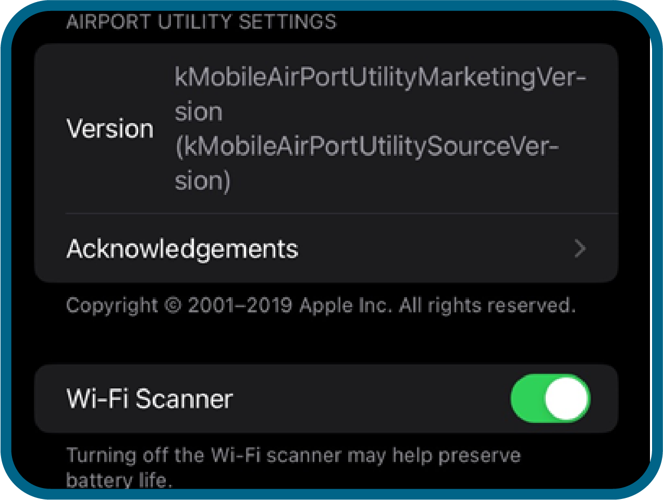Tap the Acknowledgements chevron arrow
The width and height of the screenshot is (663, 500).
(x=580, y=249)
